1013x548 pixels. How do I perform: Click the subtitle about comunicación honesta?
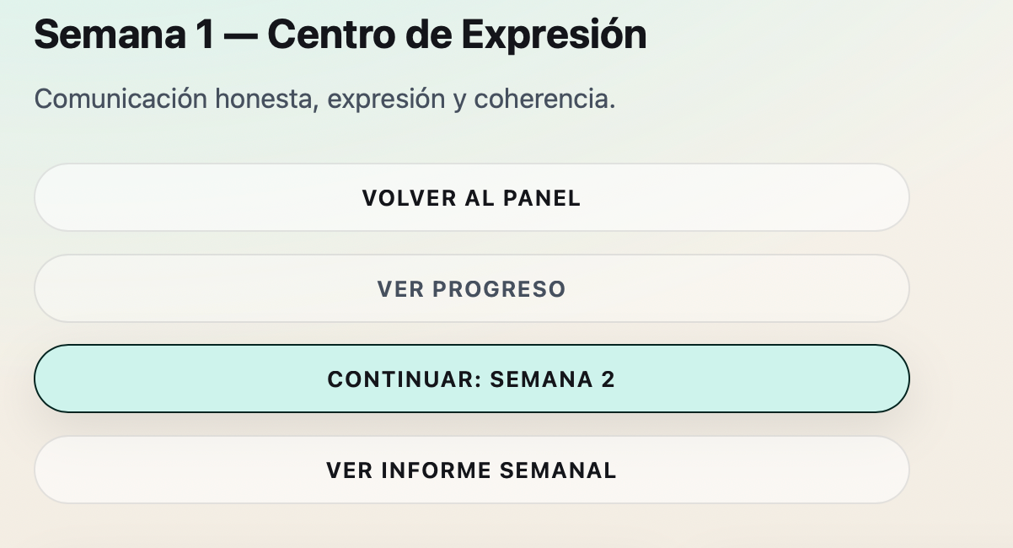pos(324,99)
